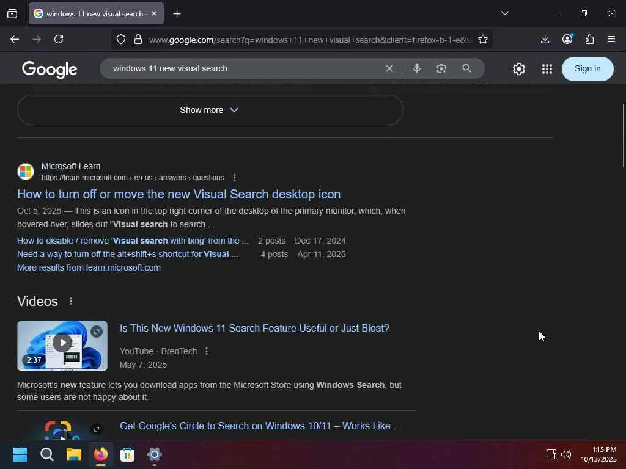Viewport: 626px width, 469px height.
Task: Open the Videos section options menu
Action: (x=71, y=301)
